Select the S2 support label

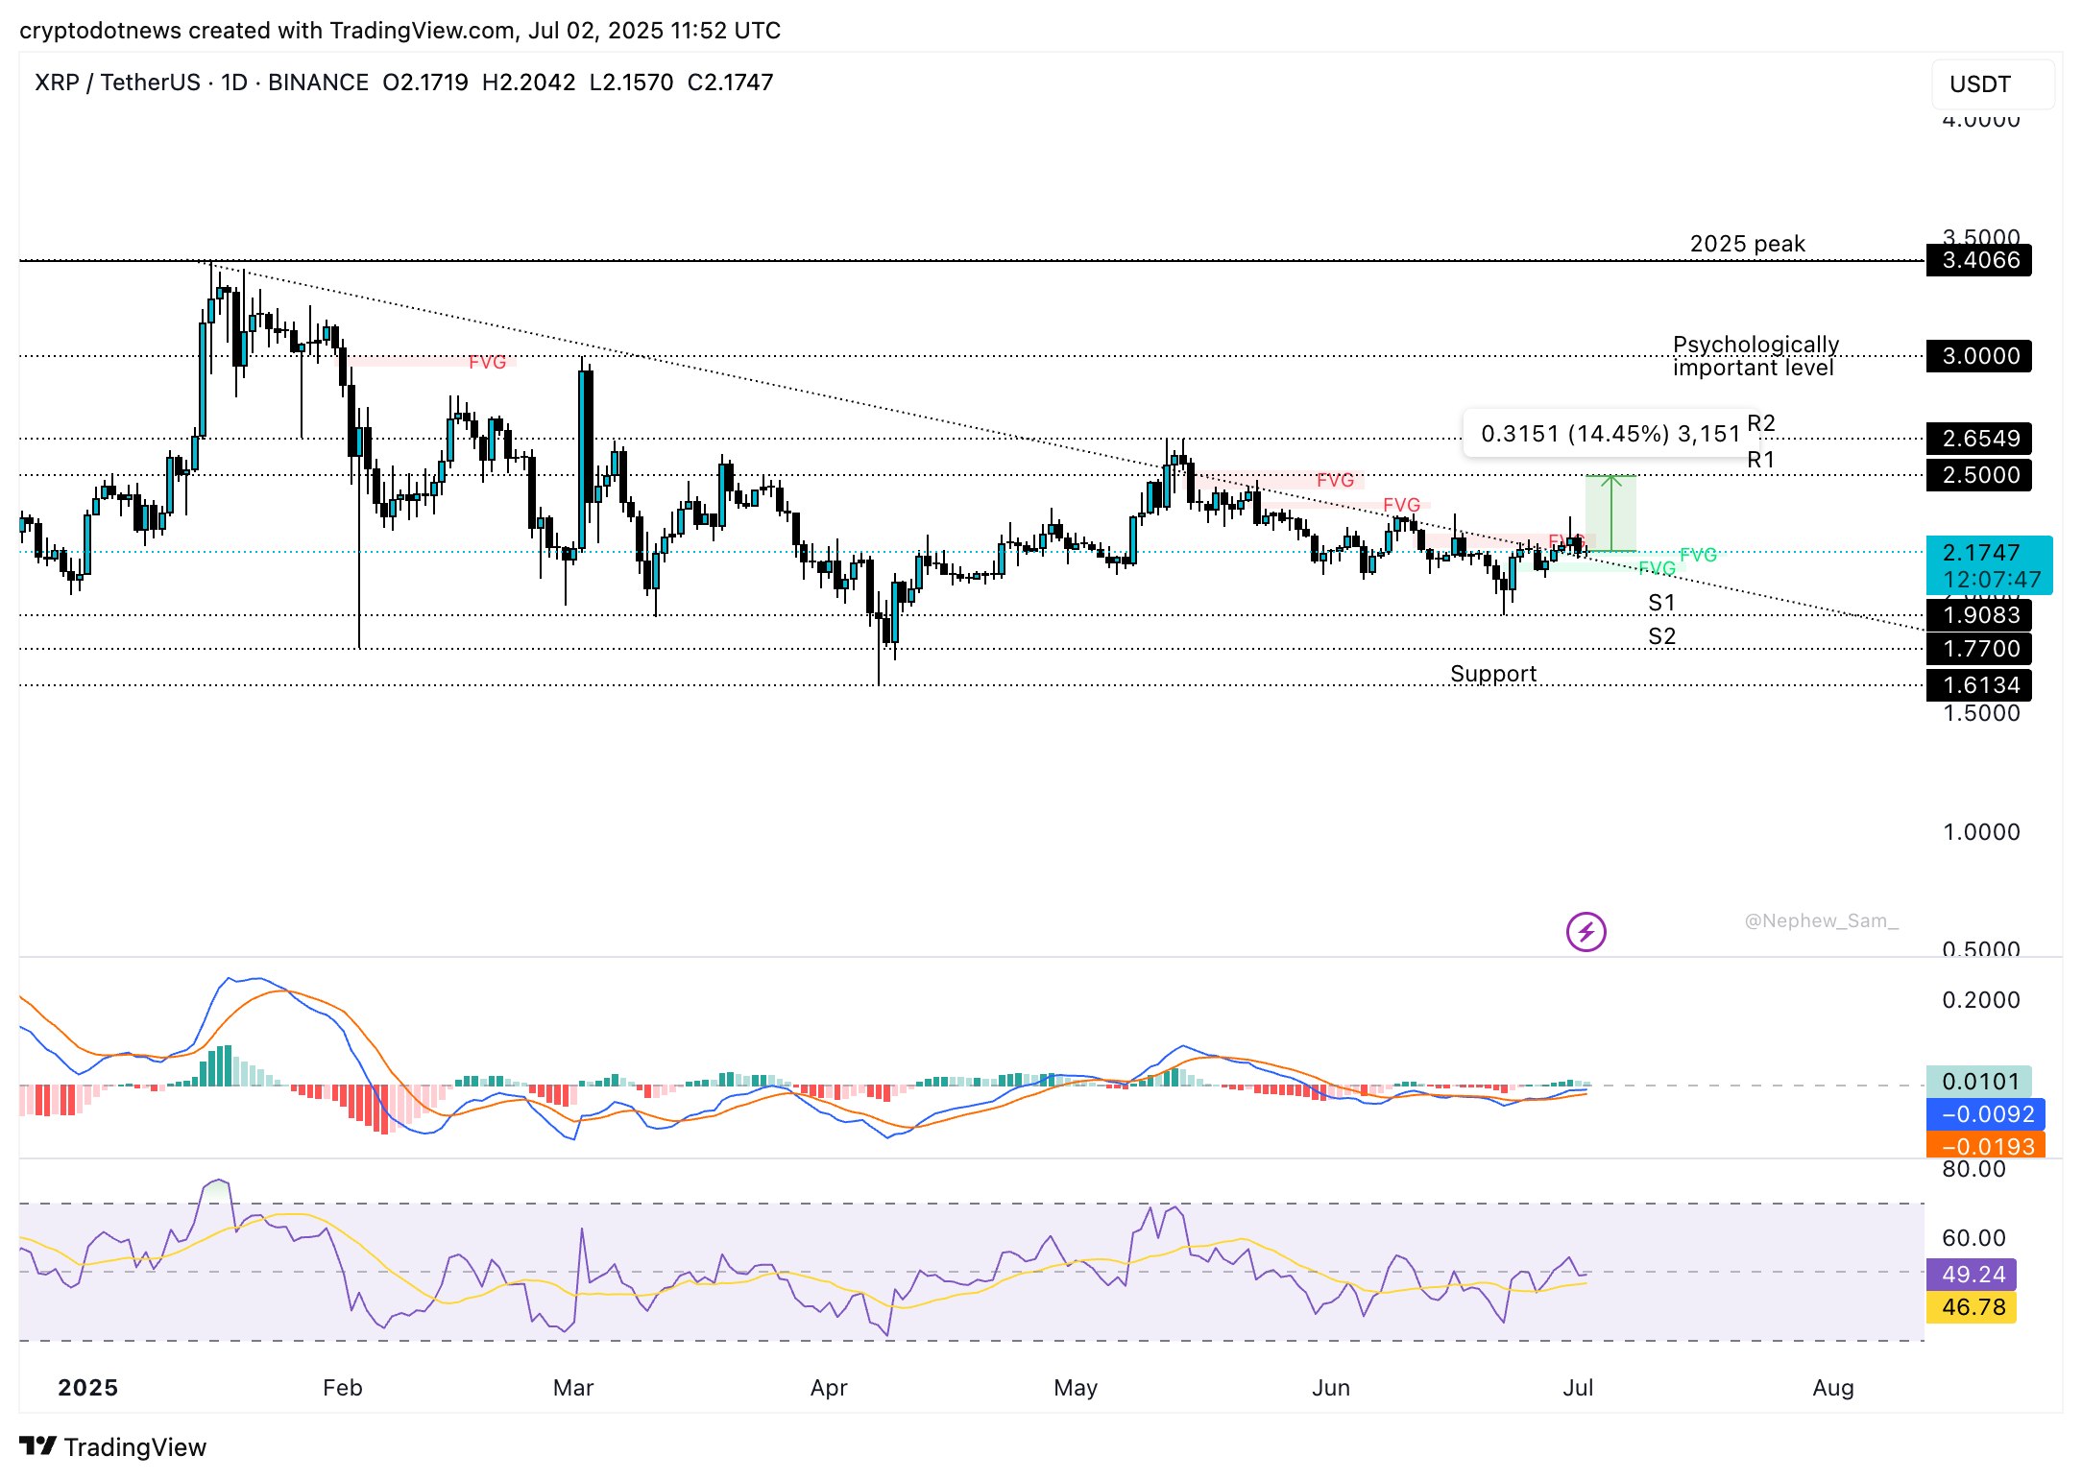pyautogui.click(x=1661, y=636)
